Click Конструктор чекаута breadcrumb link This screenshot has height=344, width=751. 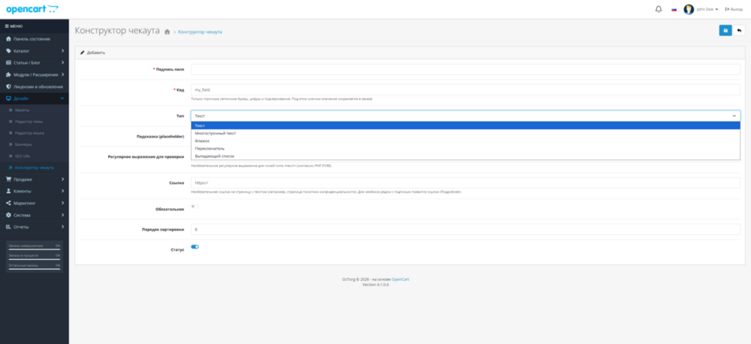200,32
